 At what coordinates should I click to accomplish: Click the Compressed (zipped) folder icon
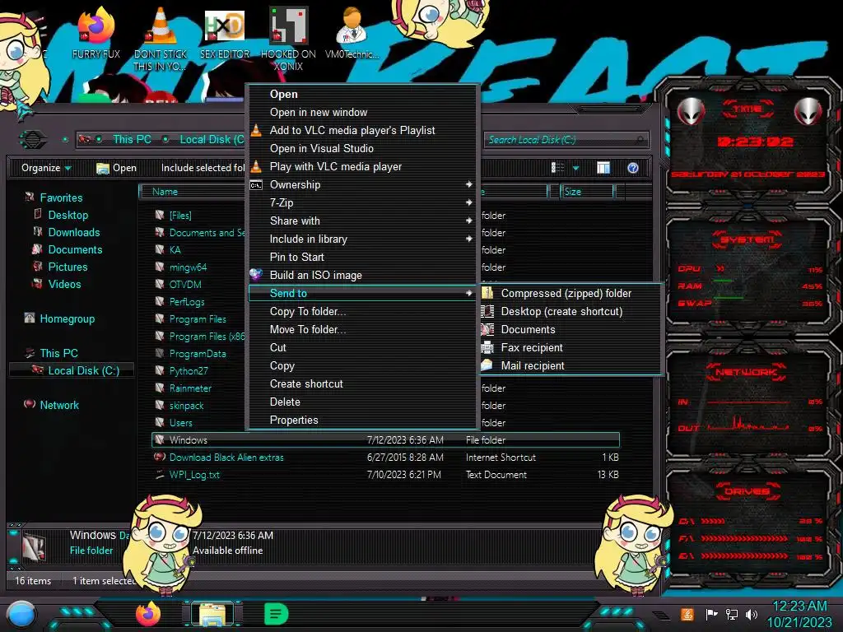point(487,293)
